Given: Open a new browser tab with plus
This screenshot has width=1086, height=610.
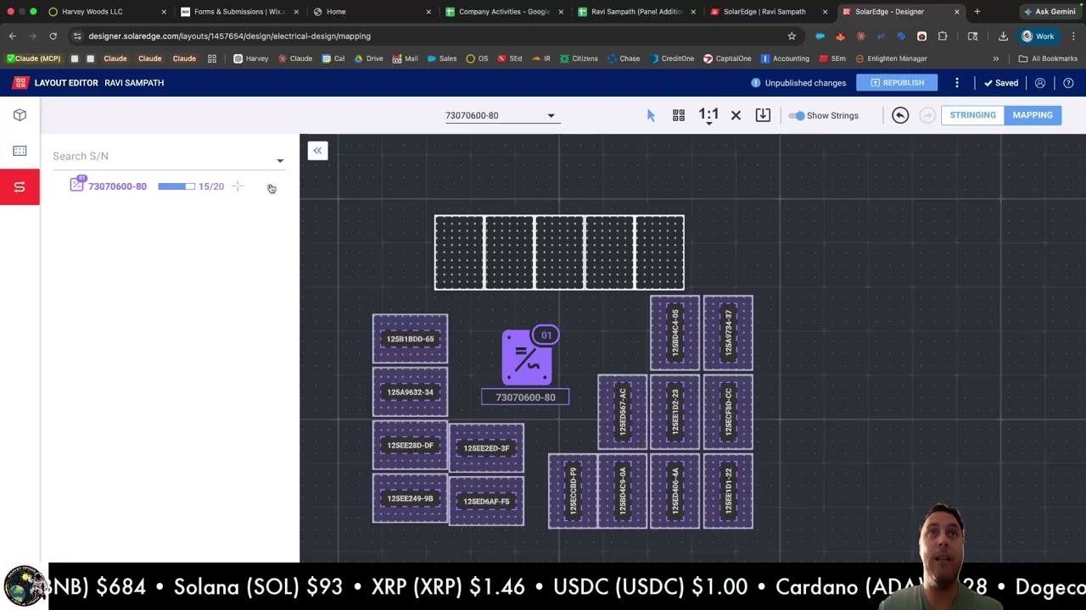Looking at the screenshot, I should (977, 12).
